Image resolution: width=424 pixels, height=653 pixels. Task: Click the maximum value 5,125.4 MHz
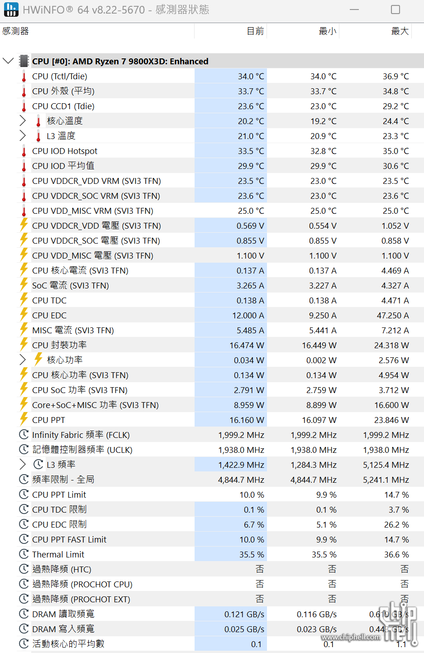[386, 465]
